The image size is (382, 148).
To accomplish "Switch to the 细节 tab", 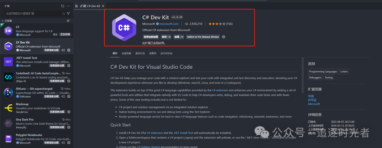I will pos(115,53).
